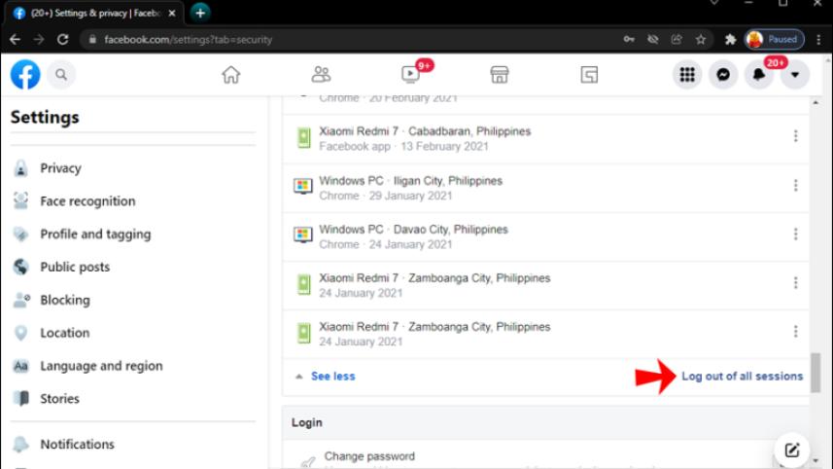Open Facebook Home feed icon
Viewport: 833px width, 469px height.
[230, 75]
